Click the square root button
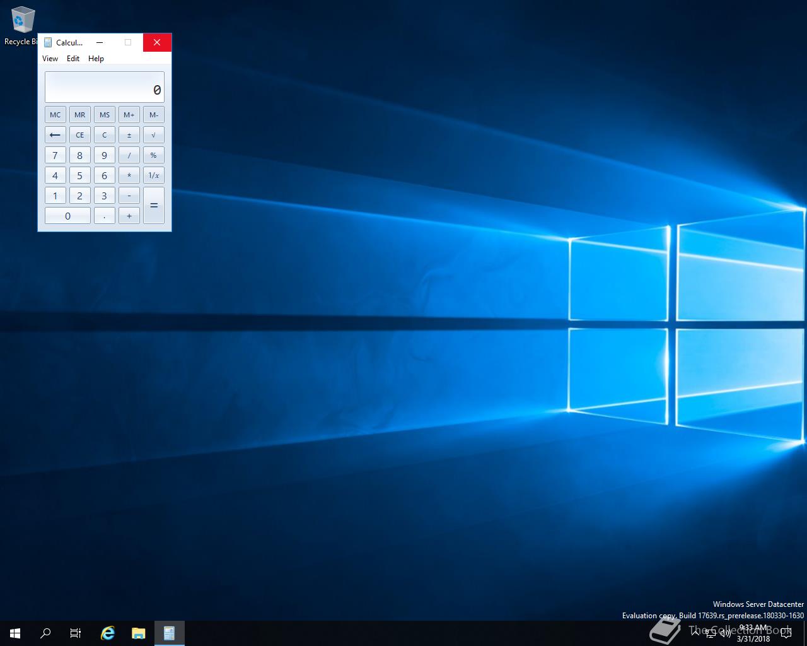The height and width of the screenshot is (646, 807). [154, 135]
